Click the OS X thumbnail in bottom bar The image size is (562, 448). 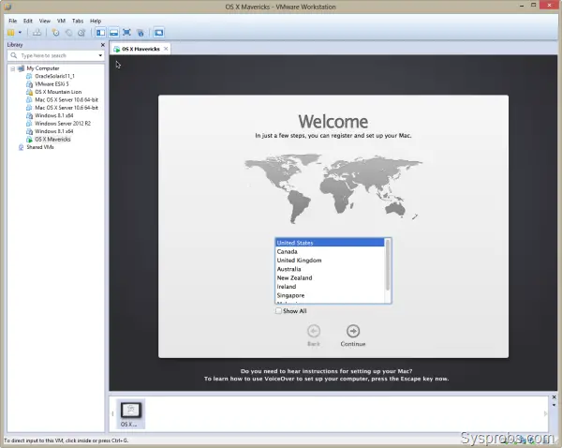pos(131,413)
